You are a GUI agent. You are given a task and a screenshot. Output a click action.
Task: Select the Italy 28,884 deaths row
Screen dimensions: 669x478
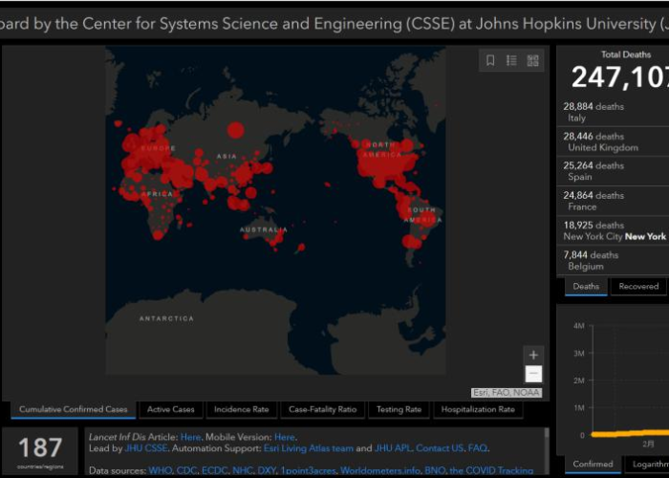pos(613,112)
